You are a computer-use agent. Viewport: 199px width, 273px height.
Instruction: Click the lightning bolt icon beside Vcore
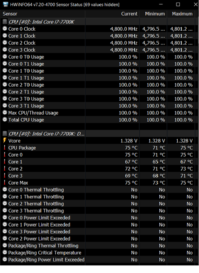tap(5, 140)
